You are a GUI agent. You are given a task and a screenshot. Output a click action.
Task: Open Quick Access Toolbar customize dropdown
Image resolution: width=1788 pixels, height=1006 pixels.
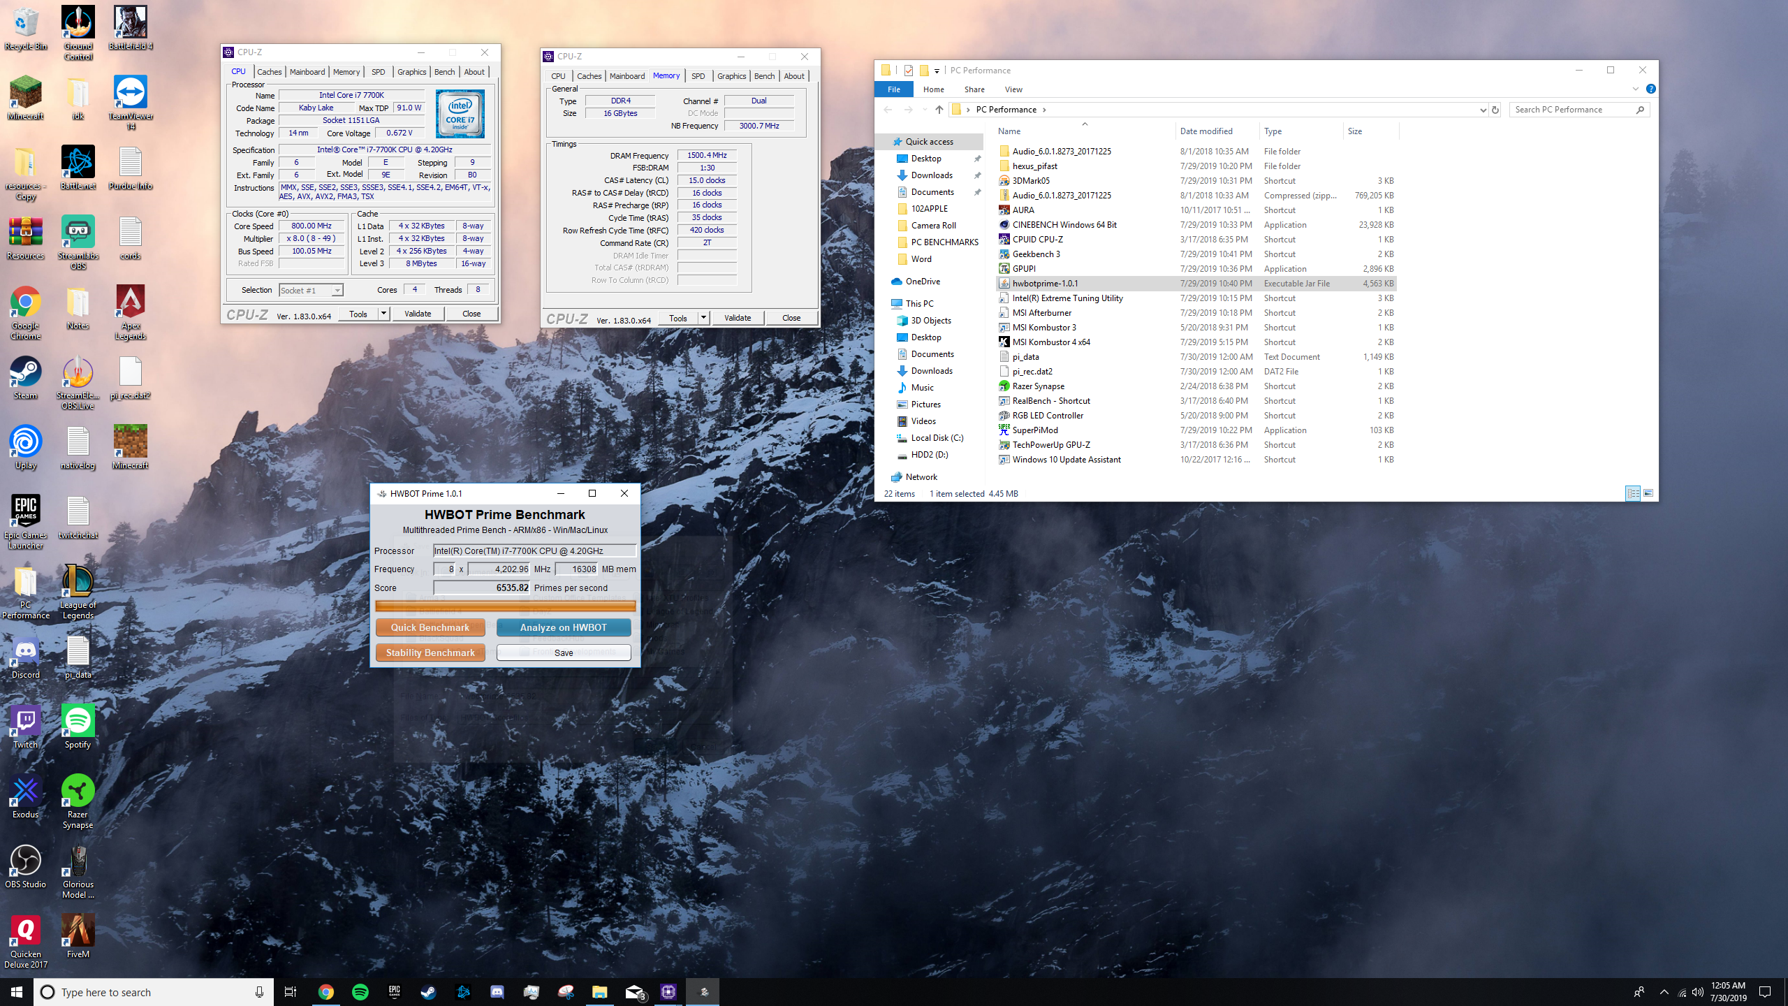(937, 71)
